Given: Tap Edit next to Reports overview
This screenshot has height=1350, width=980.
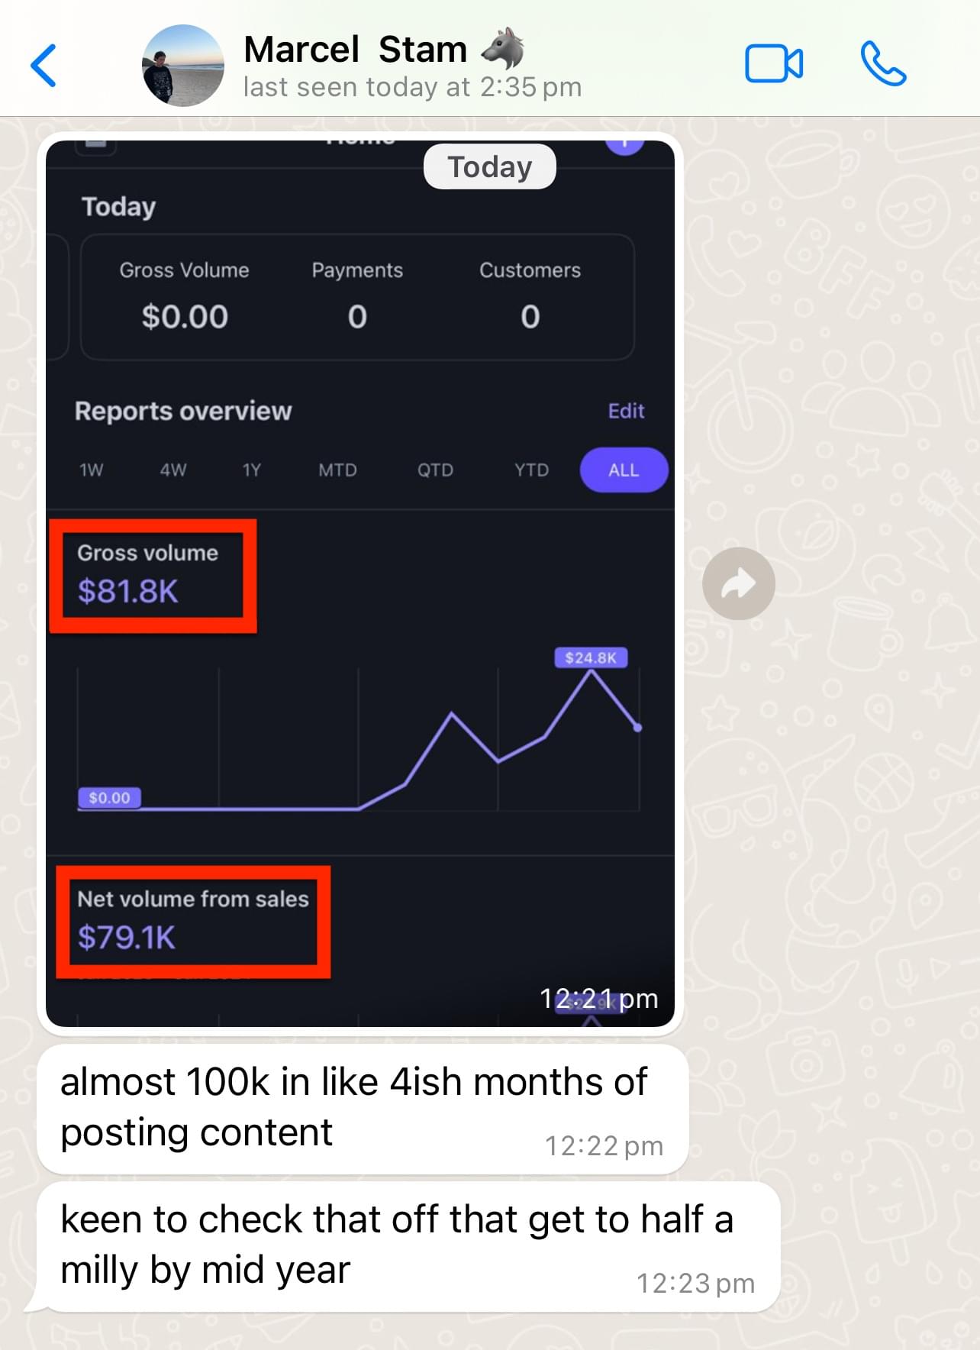Looking at the screenshot, I should coord(626,412).
